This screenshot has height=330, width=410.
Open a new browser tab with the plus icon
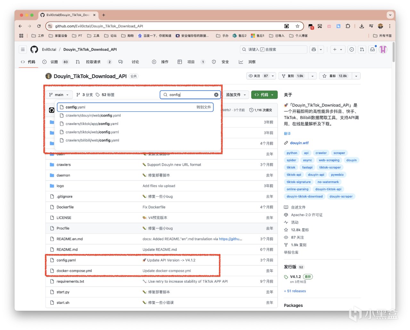103,15
